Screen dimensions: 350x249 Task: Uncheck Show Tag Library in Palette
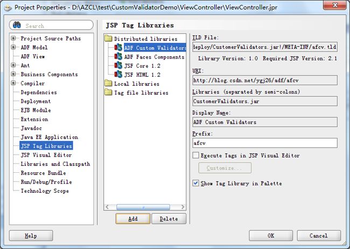(x=196, y=183)
